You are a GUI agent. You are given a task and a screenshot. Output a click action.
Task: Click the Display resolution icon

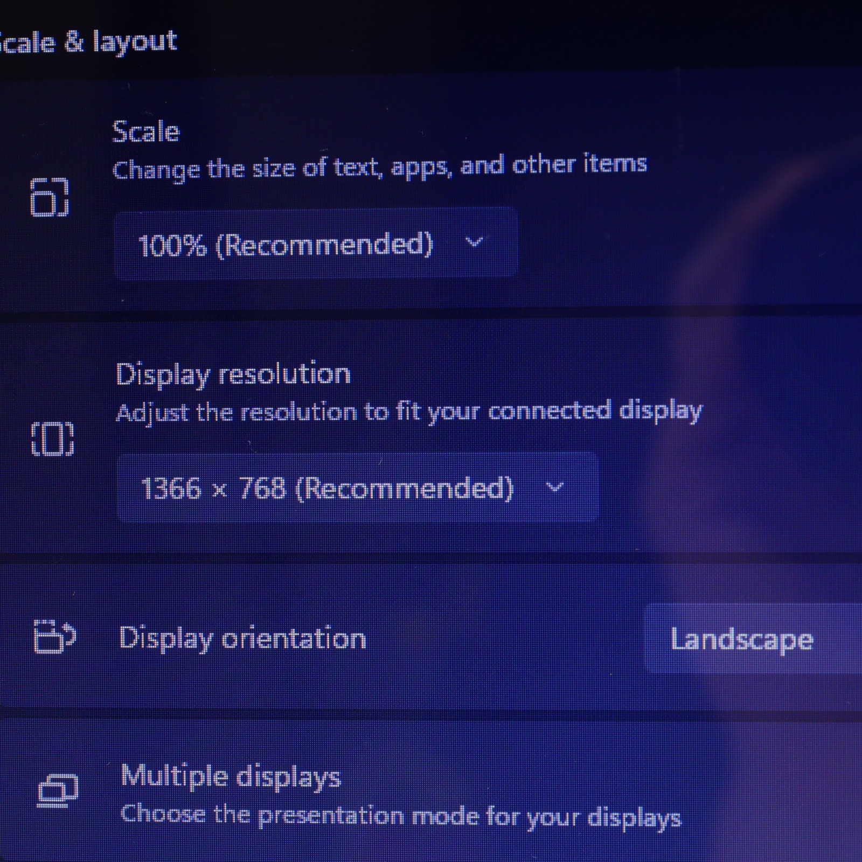[x=52, y=439]
